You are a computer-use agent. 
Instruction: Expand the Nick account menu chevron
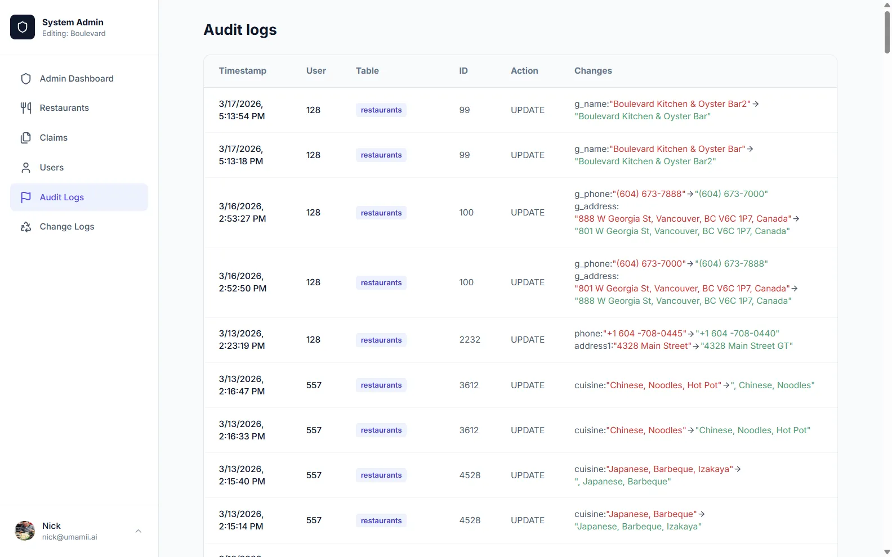[139, 531]
